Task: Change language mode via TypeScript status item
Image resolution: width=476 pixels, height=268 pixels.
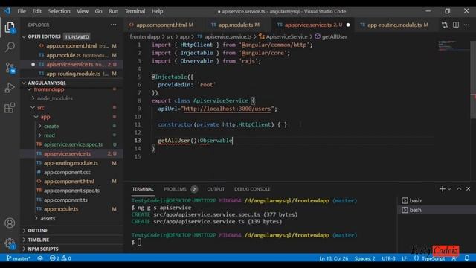Action: 433,258
